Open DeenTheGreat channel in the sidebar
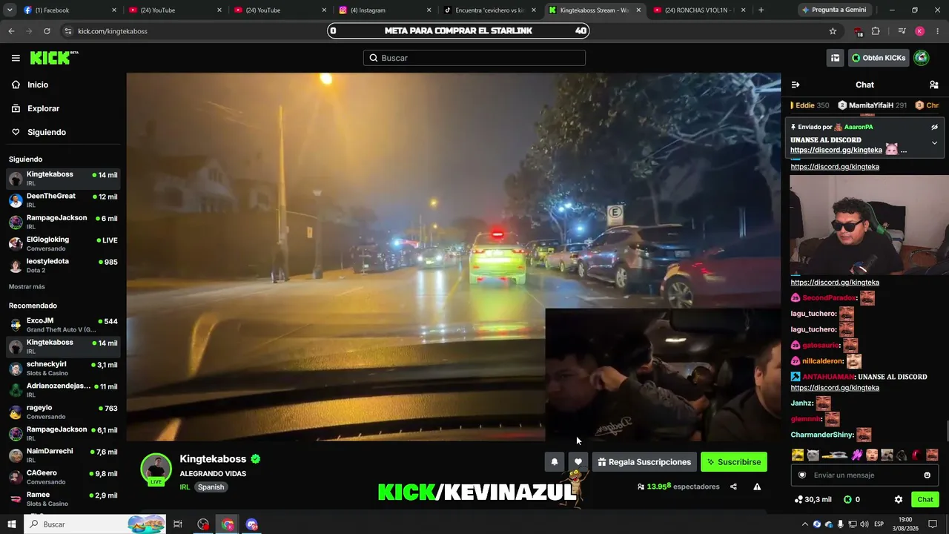 point(63,200)
